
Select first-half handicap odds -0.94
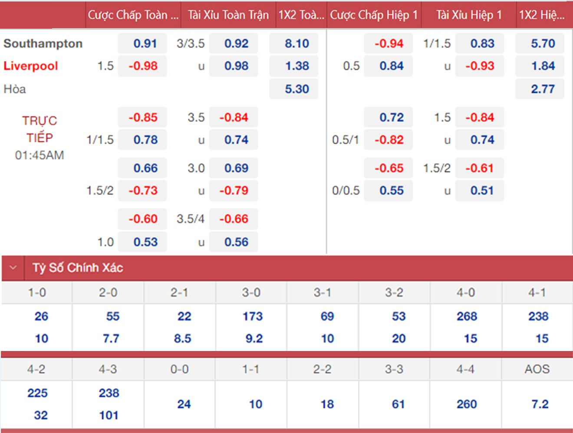389,43
